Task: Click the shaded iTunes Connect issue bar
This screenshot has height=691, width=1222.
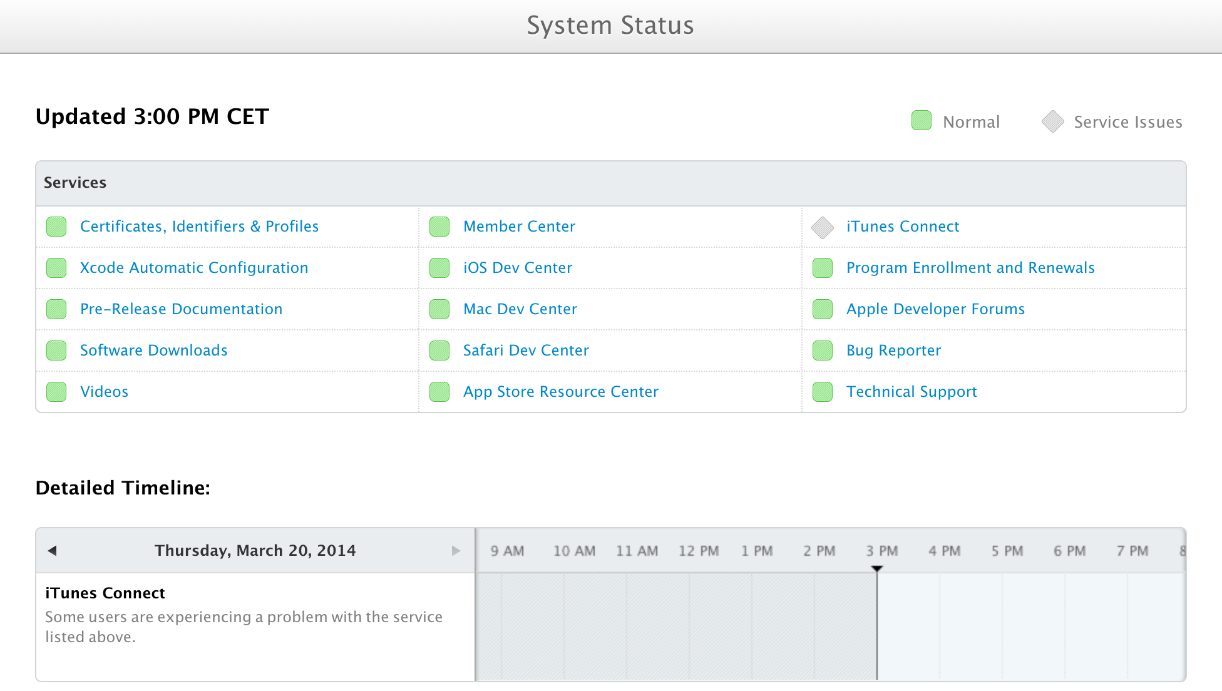Action: (x=676, y=627)
